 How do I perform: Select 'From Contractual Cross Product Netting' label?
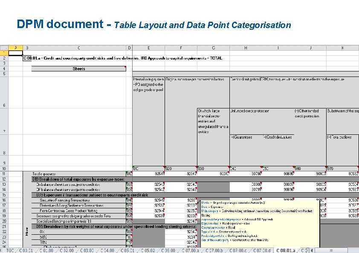coord(79,210)
